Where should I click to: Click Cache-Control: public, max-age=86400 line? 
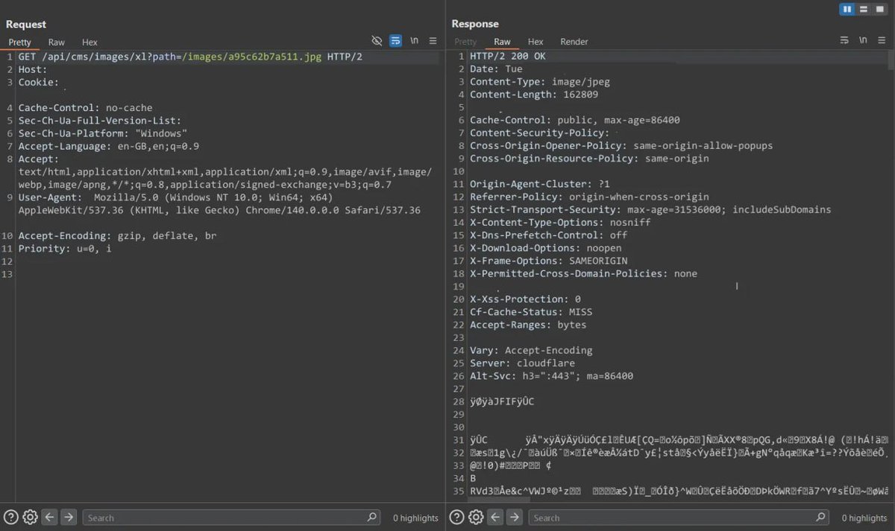pyautogui.click(x=575, y=120)
